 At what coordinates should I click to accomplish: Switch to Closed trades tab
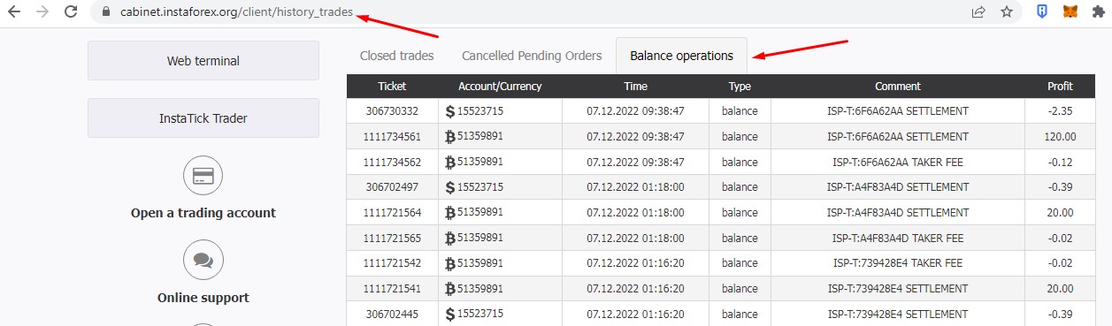[x=396, y=56]
